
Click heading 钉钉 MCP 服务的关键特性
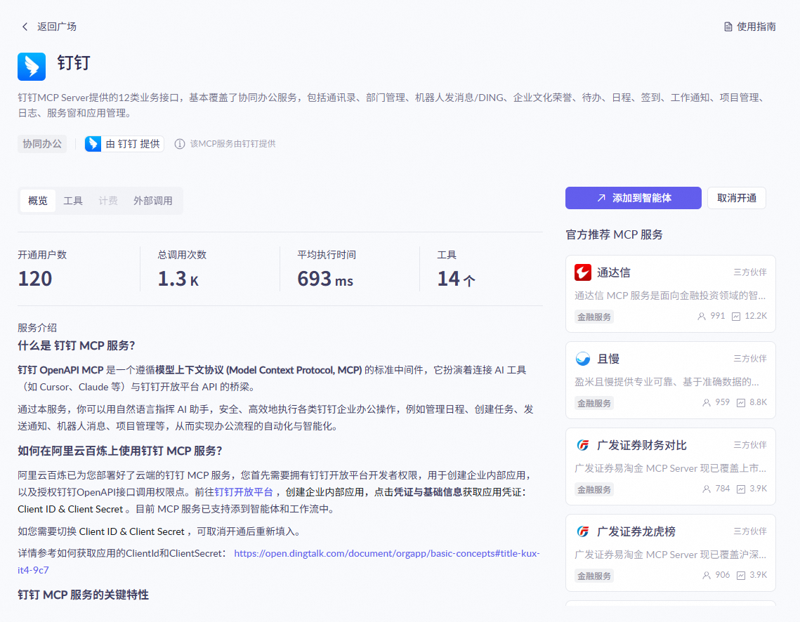[83, 595]
